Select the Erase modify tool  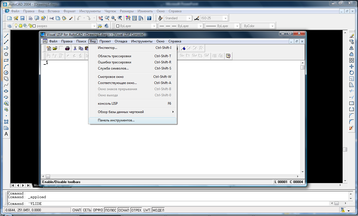point(352,36)
